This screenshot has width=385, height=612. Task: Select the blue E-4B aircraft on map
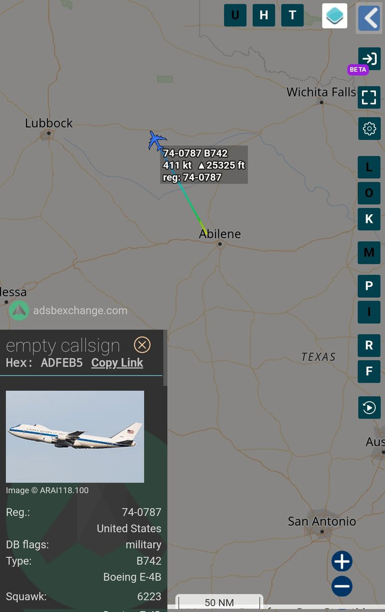click(157, 140)
